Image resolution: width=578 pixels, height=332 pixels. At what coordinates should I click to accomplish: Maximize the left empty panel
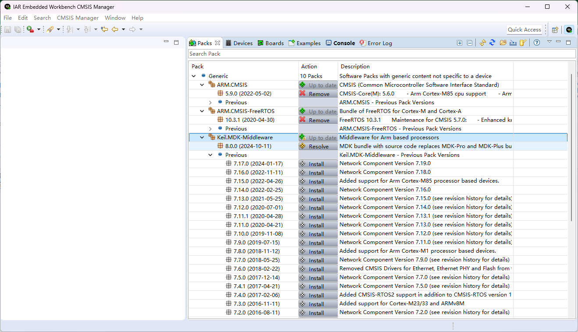point(176,42)
